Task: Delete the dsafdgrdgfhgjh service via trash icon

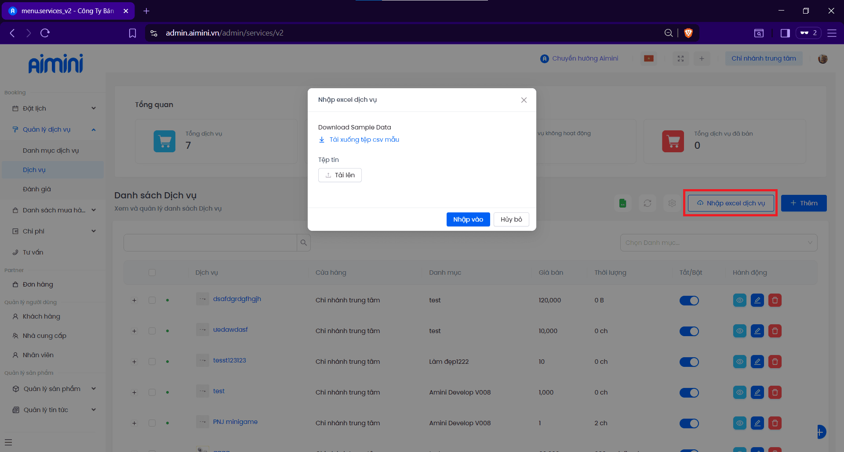Action: click(x=775, y=301)
